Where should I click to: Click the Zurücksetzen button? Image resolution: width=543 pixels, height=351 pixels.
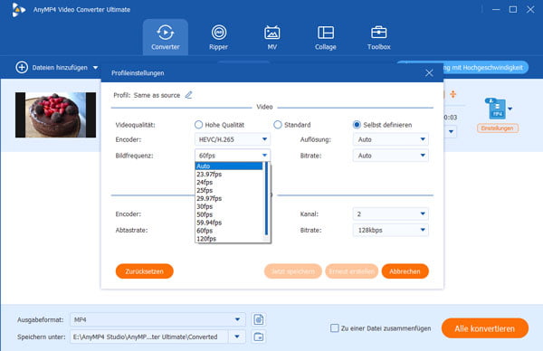(145, 271)
